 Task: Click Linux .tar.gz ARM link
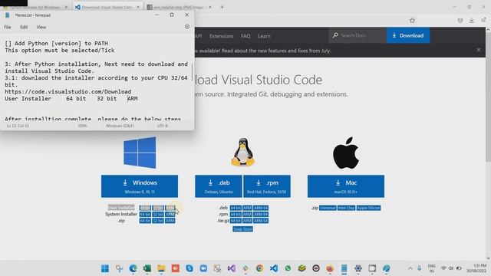coord(247,221)
